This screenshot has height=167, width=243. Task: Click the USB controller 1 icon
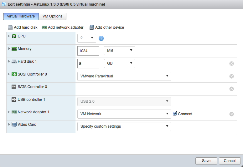tap(14, 100)
